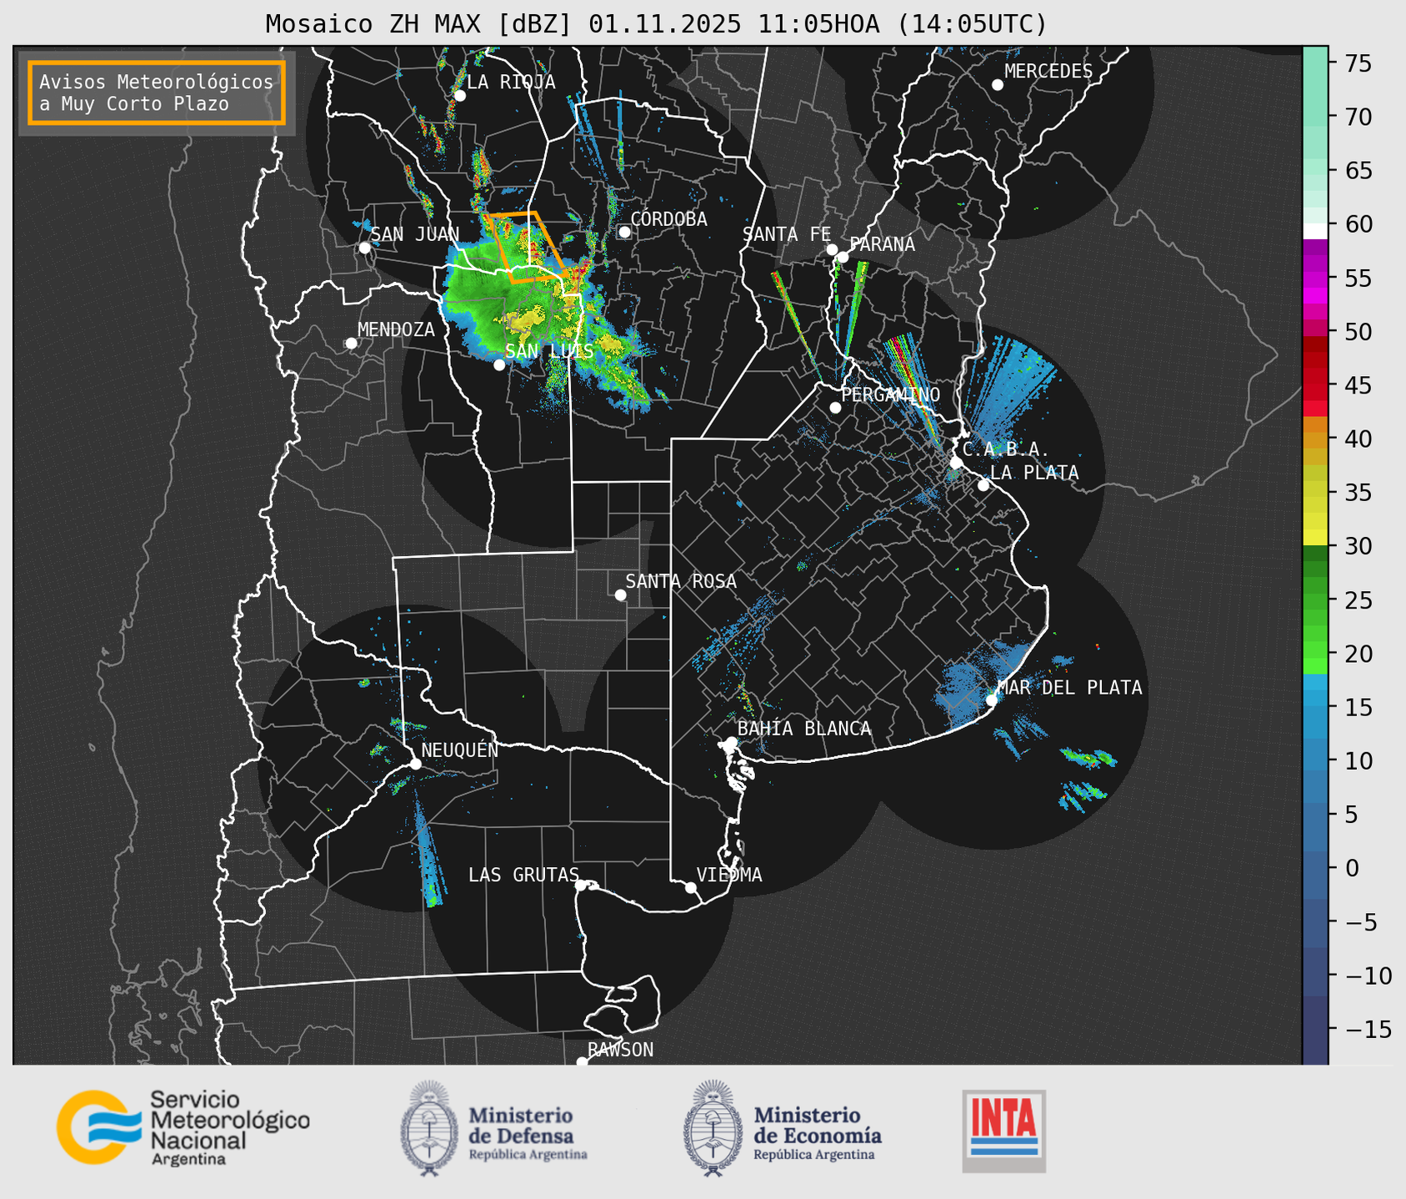This screenshot has height=1199, width=1406.
Task: Select the Mercedes city marker dot
Action: (x=997, y=85)
